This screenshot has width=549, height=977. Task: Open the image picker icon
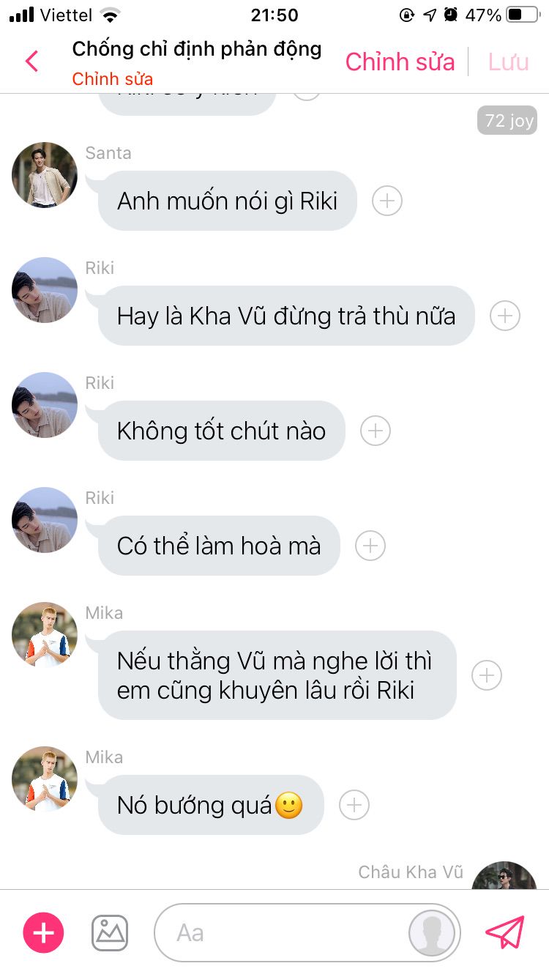(110, 933)
